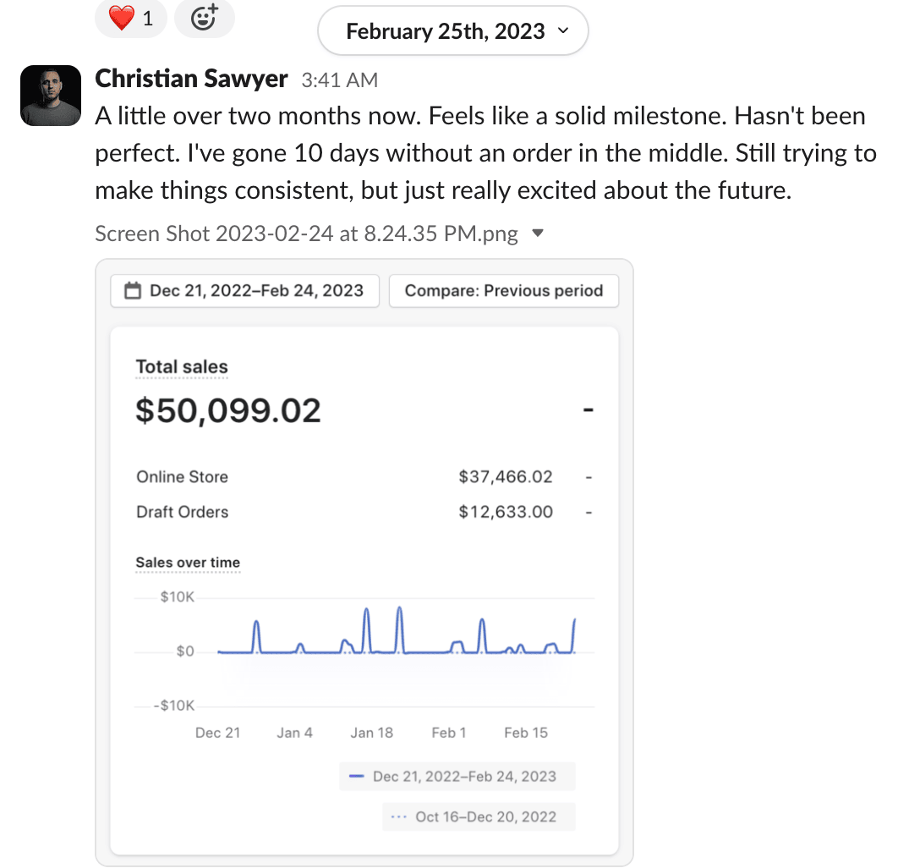Click Dec 21, 2022–Feb 24, 2023 date button
Image resolution: width=898 pixels, height=868 pixels.
point(245,291)
